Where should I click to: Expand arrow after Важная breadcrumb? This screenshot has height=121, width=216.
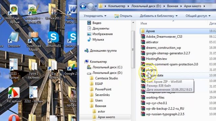pyautogui.click(x=181, y=6)
